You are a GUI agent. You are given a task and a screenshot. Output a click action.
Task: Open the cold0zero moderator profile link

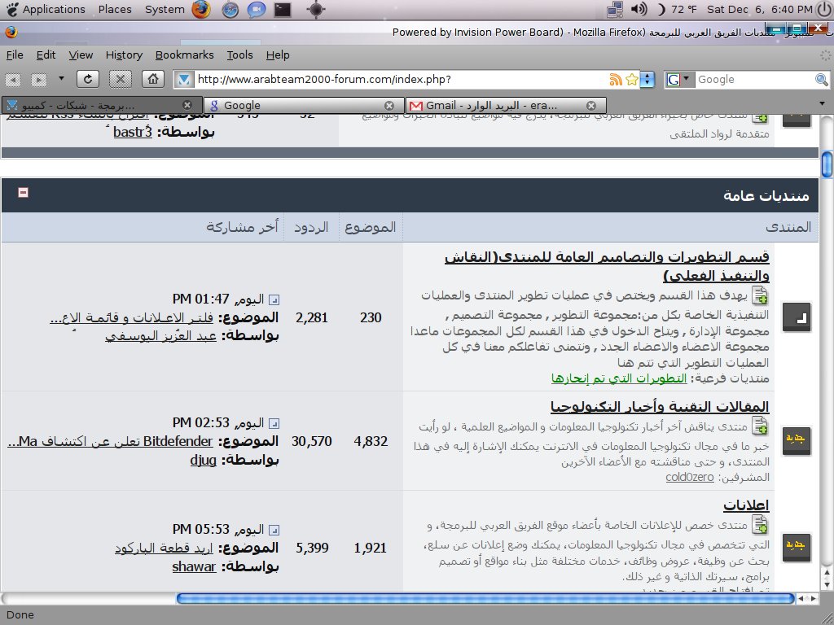[689, 477]
